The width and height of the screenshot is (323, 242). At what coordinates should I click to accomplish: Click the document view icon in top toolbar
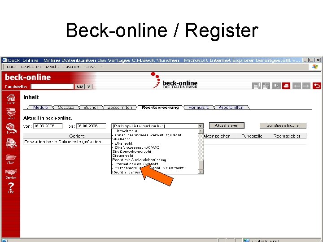(256, 86)
